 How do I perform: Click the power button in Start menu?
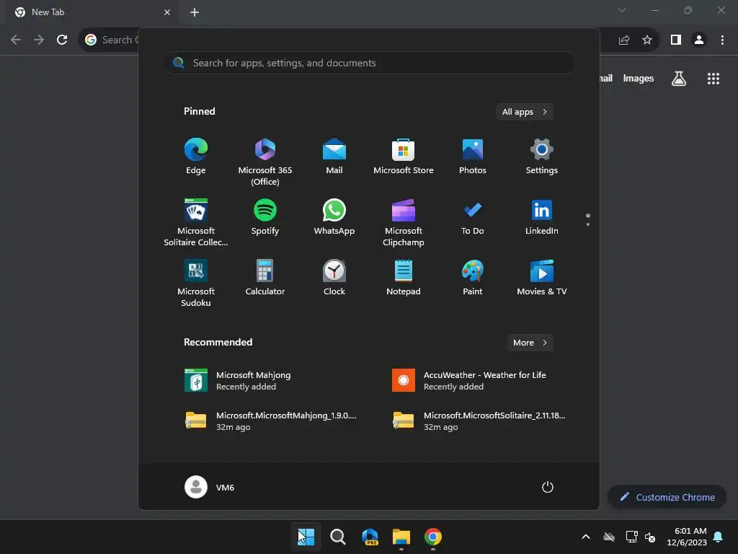pos(548,487)
